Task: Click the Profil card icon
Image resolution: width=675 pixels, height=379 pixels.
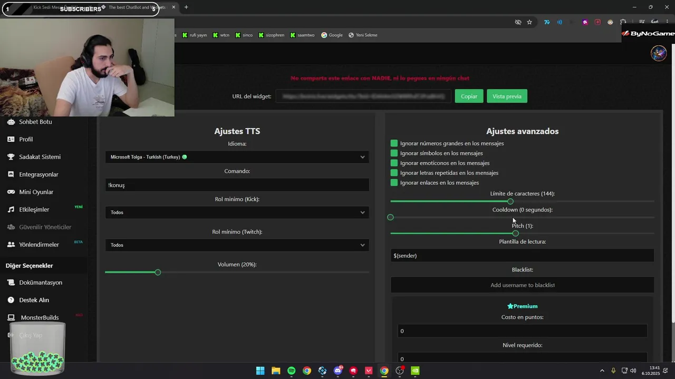Action: 11,139
